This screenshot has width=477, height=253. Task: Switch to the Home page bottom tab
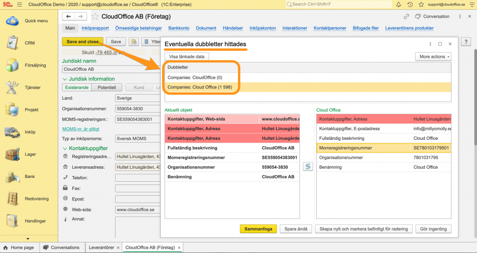click(x=19, y=247)
